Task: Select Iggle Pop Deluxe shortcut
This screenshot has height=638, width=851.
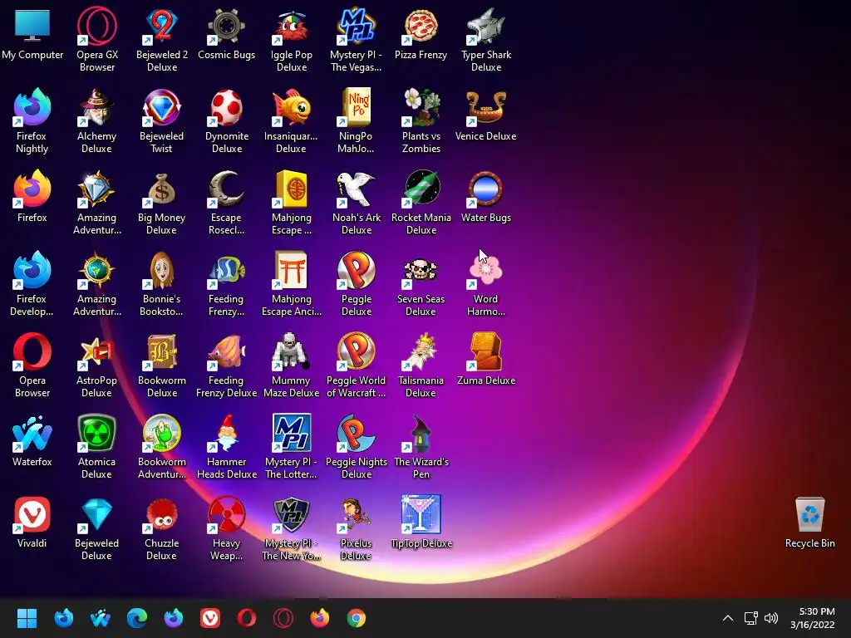Action: point(292,27)
